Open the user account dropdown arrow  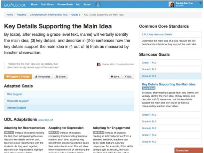coord(200,3)
